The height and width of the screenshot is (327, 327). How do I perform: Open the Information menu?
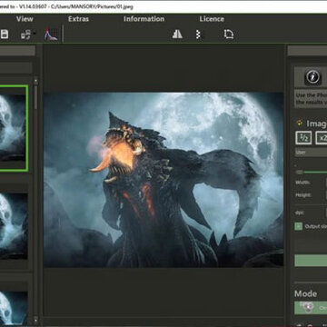[x=144, y=19]
